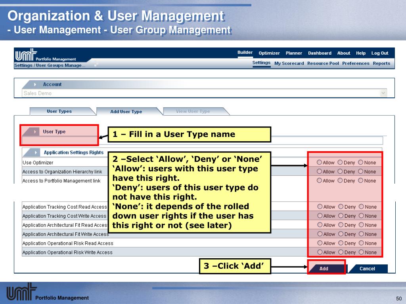
Task: Collapse the User Type section arrow
Action: point(35,131)
